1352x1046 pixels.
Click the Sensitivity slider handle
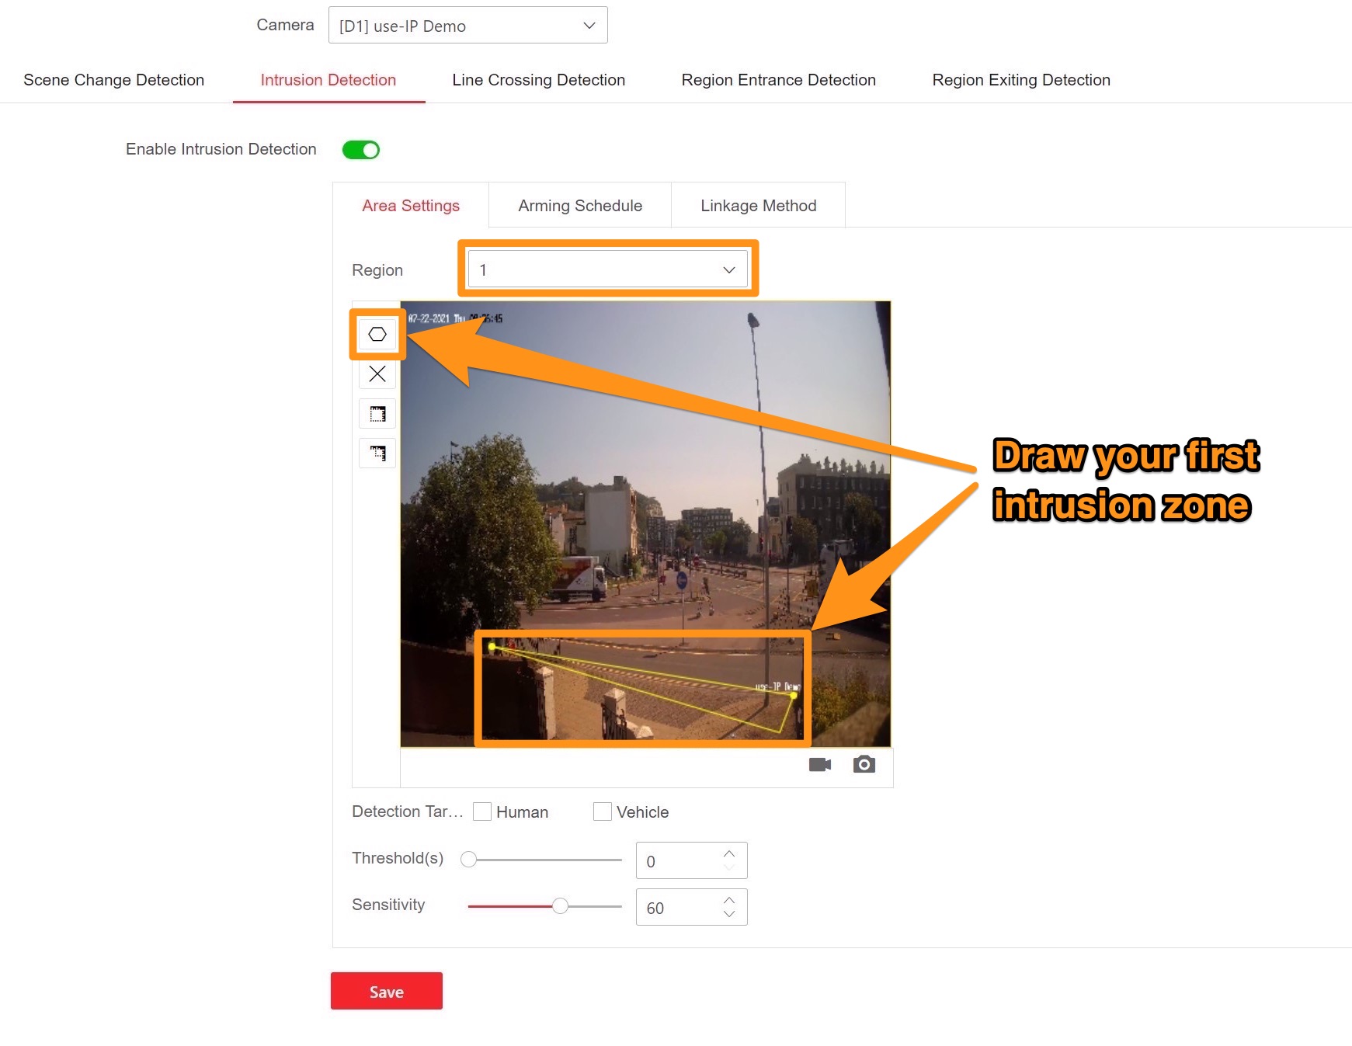[x=560, y=906]
